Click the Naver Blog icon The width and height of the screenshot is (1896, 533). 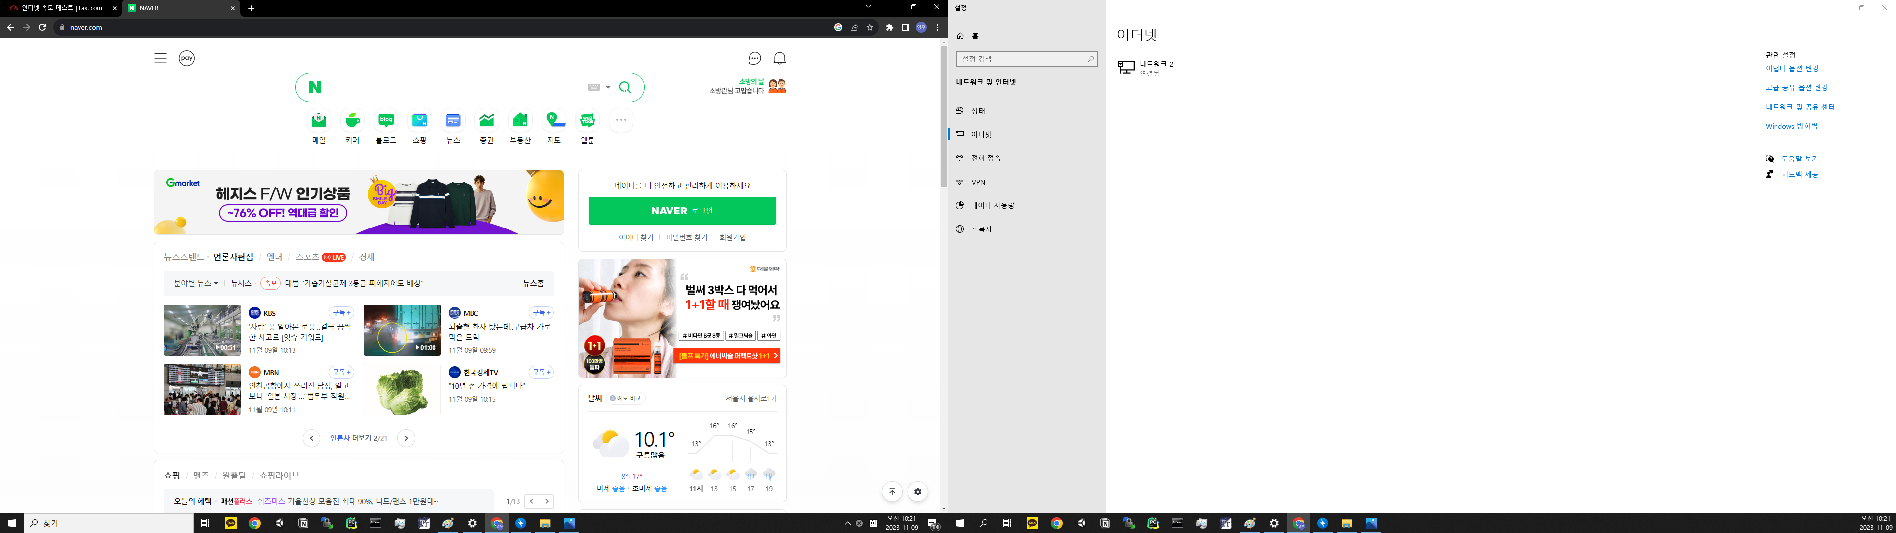coord(386,120)
